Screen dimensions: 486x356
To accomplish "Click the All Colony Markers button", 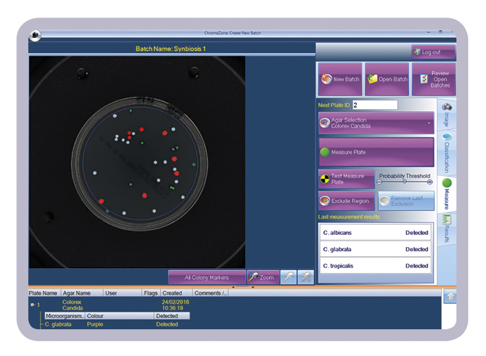I will 207,278.
